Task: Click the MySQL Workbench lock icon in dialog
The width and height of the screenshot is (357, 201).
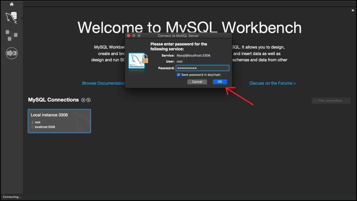Action: coord(138,61)
